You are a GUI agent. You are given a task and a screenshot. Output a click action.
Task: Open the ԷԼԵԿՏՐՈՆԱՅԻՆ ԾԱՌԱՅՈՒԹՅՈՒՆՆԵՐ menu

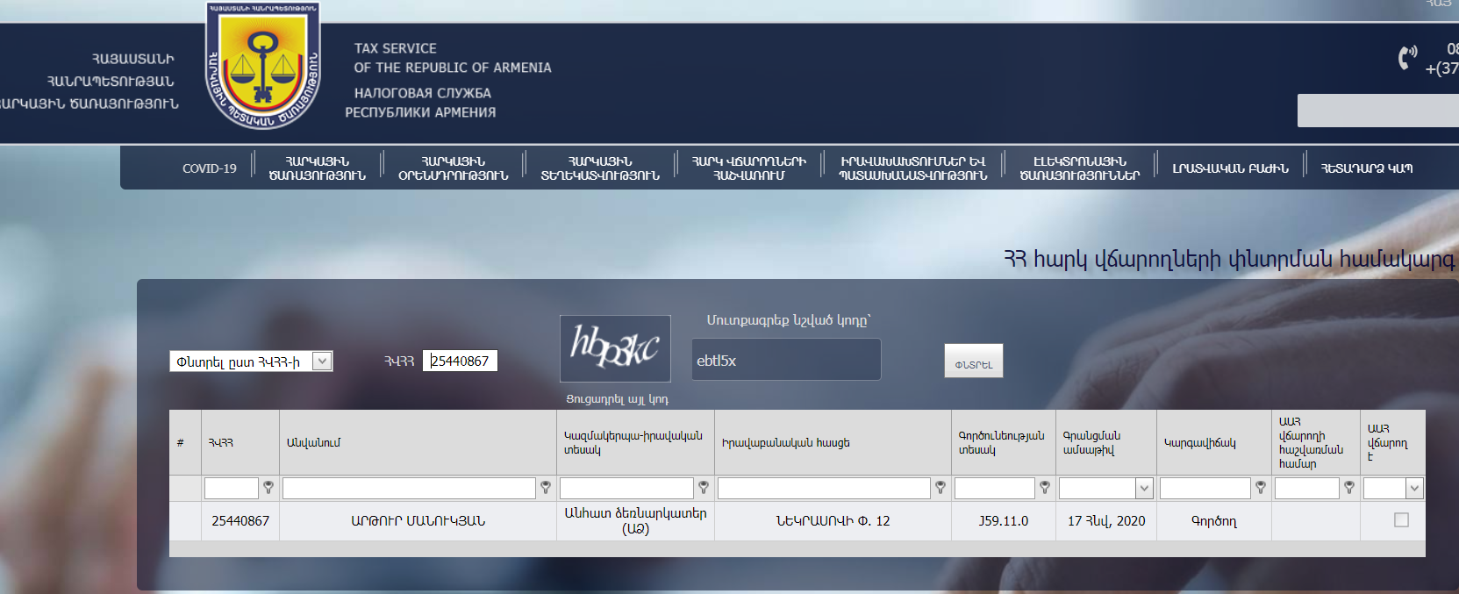point(1079,168)
